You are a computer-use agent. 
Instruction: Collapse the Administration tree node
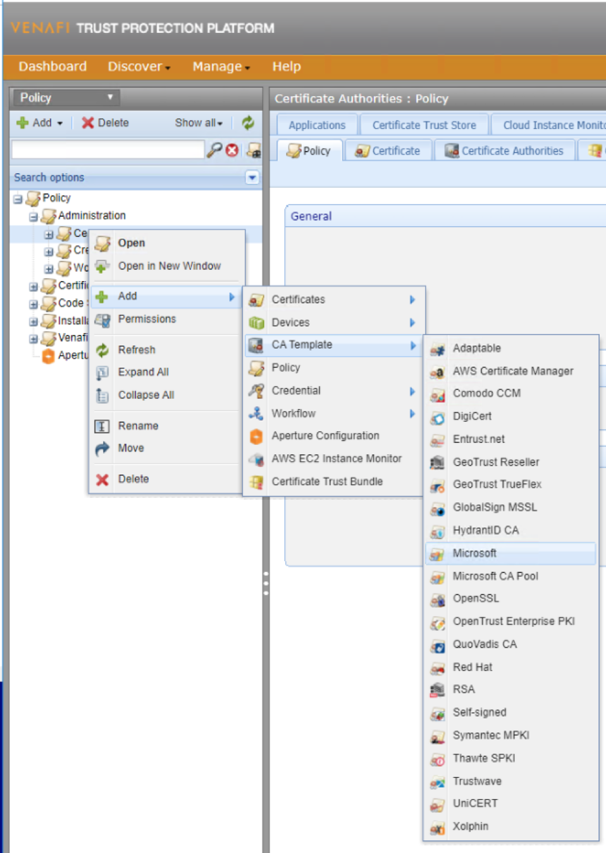34,217
